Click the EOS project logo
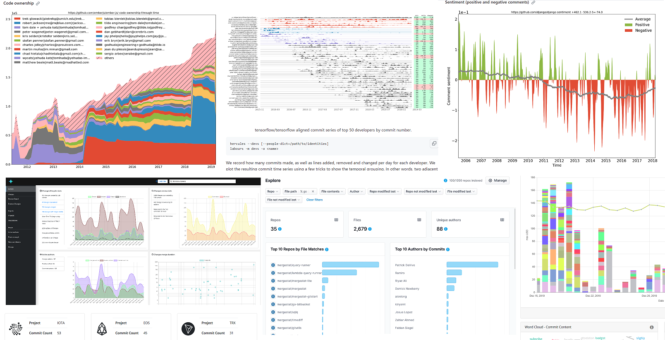665x340 pixels. click(x=102, y=329)
